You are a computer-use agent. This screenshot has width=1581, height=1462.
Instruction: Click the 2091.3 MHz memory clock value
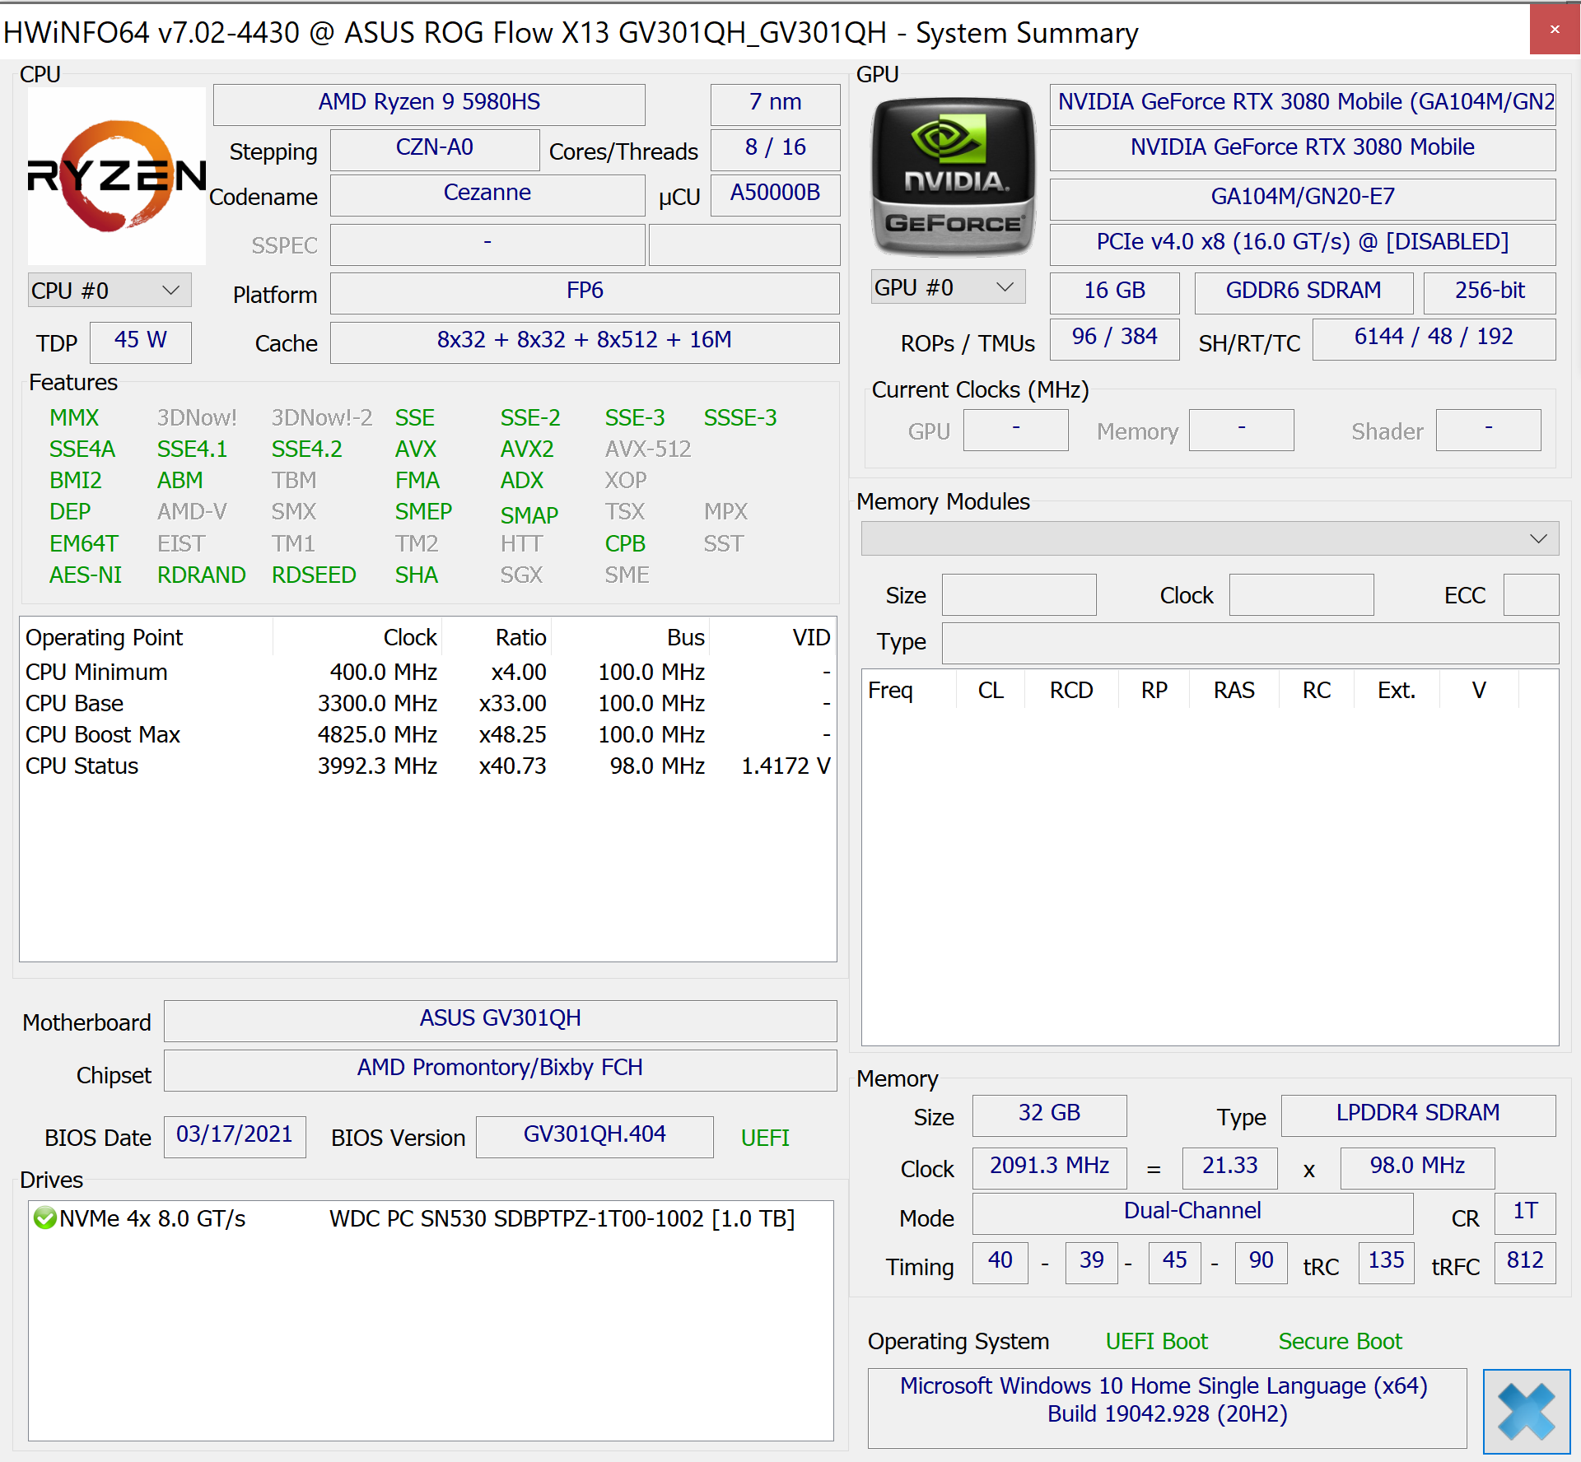click(1049, 1167)
